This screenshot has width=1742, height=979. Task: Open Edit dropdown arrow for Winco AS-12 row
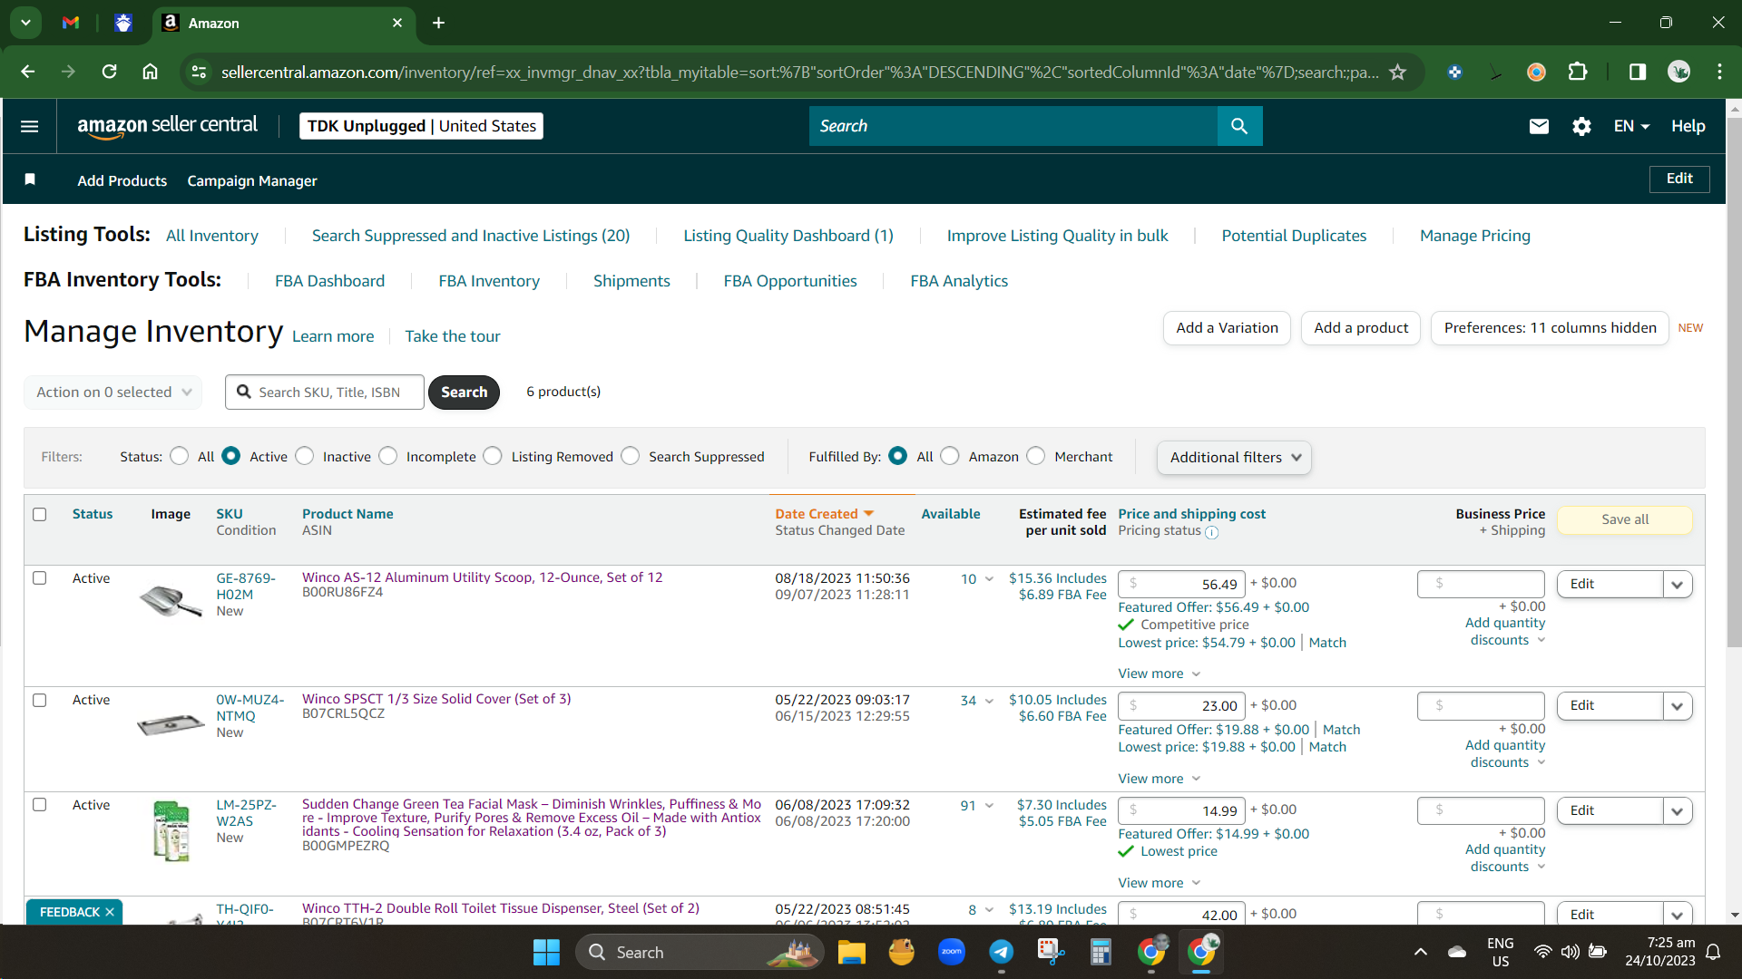tap(1678, 585)
